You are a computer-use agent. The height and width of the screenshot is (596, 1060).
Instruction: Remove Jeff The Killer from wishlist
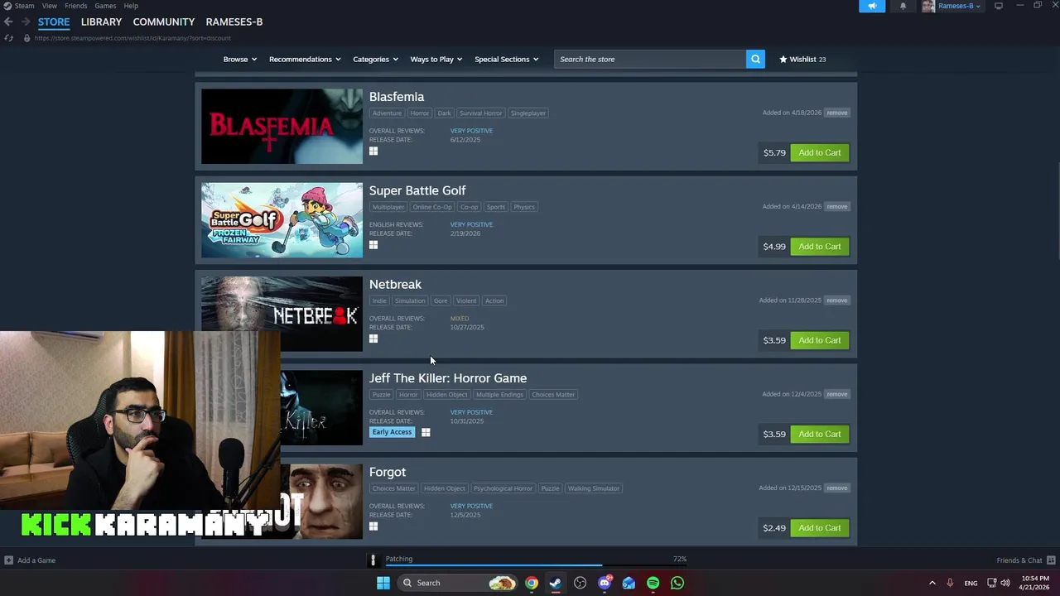pyautogui.click(x=836, y=394)
